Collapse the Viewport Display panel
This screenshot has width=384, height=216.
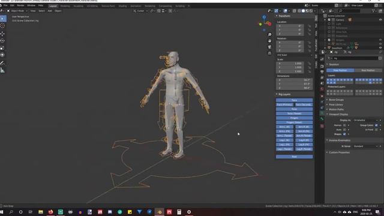(338, 115)
